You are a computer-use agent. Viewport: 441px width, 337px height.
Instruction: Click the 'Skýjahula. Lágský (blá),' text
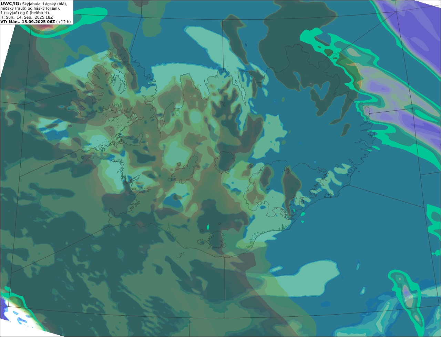[x=44, y=3]
